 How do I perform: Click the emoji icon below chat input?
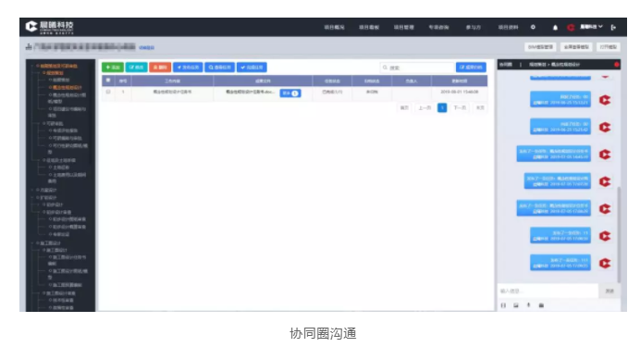click(503, 305)
